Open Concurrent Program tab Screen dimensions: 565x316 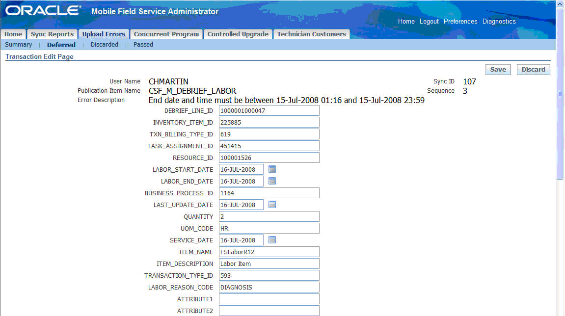pyautogui.click(x=166, y=34)
